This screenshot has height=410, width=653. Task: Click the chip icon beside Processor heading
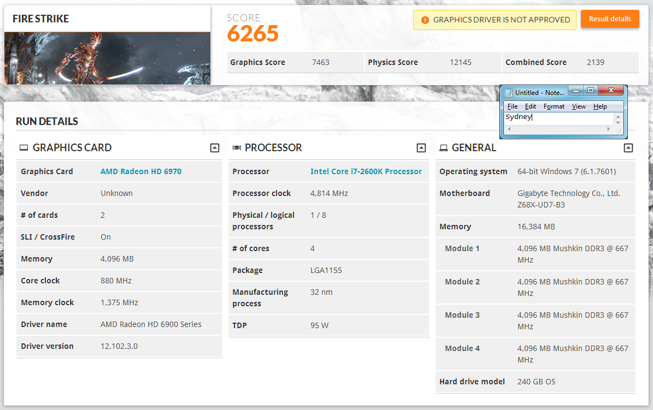click(x=237, y=148)
